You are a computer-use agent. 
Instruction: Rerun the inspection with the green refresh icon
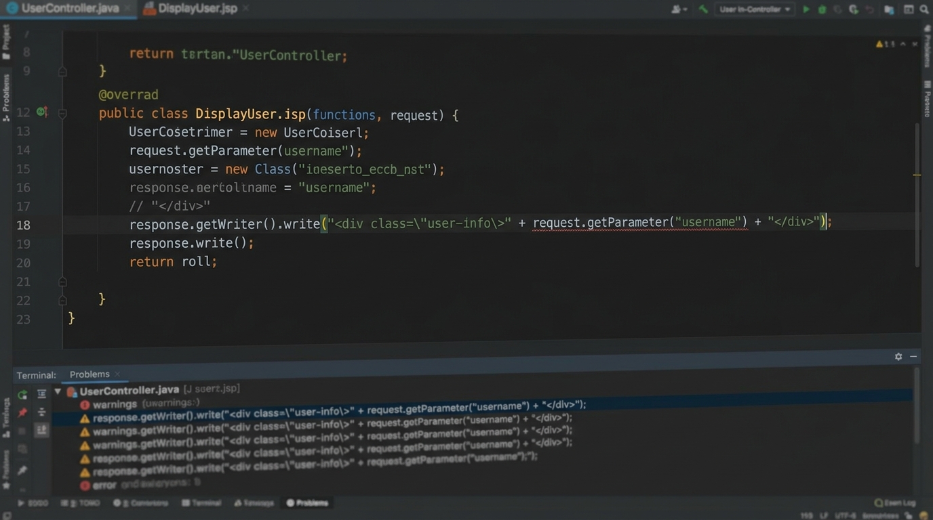coord(22,394)
